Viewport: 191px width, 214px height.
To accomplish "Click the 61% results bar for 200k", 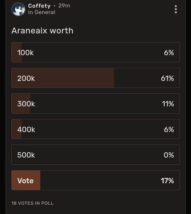I will [95, 78].
